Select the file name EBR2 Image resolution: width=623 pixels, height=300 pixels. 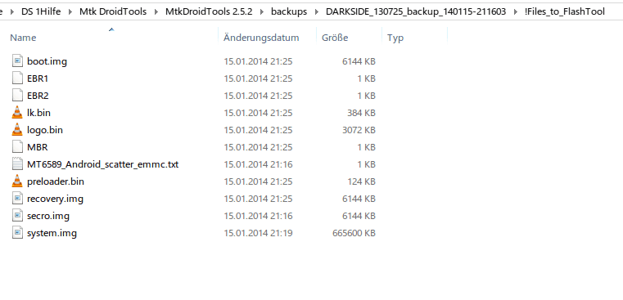click(x=38, y=96)
